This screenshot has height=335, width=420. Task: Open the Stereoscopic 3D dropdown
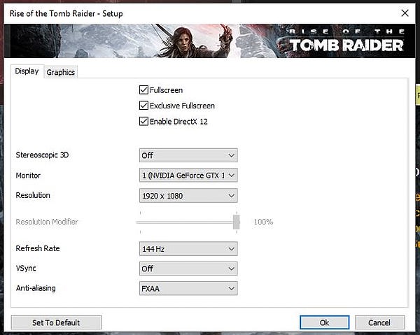pos(188,155)
